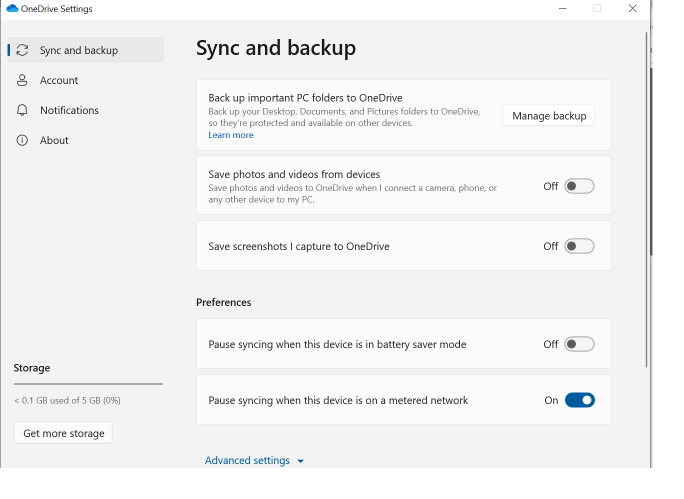Viewport: 684px width, 499px height.
Task: Close the OneDrive Settings window
Action: (632, 8)
